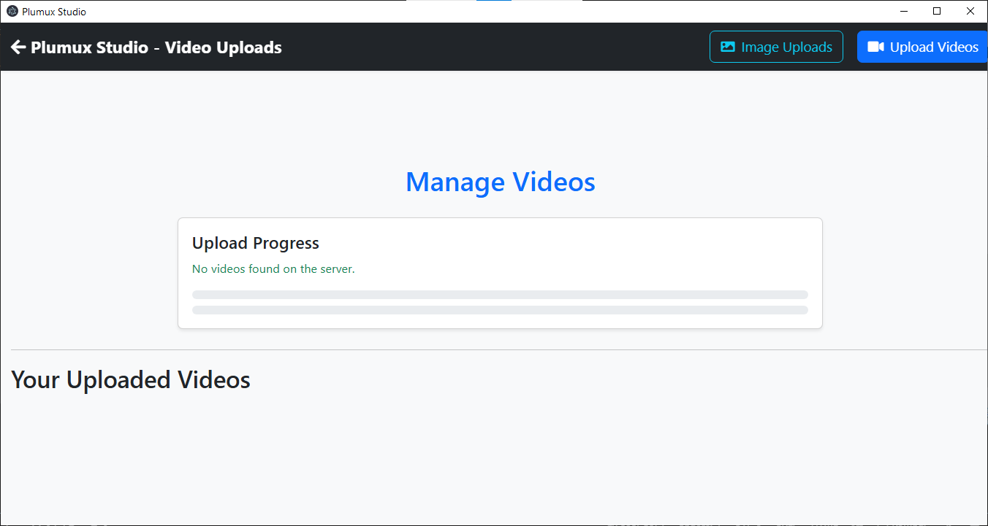Click the Manage Videos heading
This screenshot has width=988, height=526.
click(500, 182)
